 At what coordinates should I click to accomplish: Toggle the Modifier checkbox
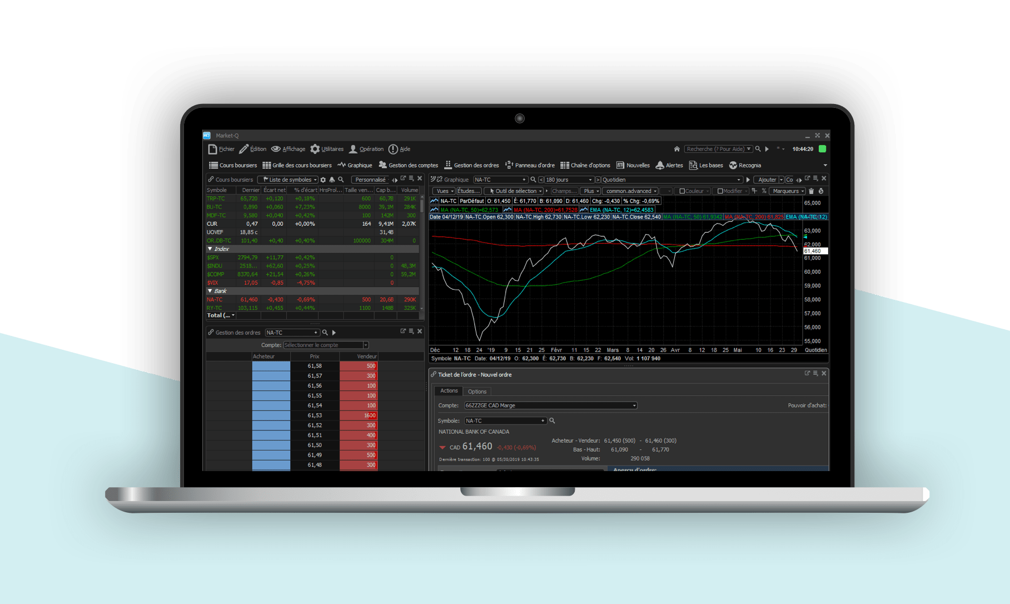720,191
